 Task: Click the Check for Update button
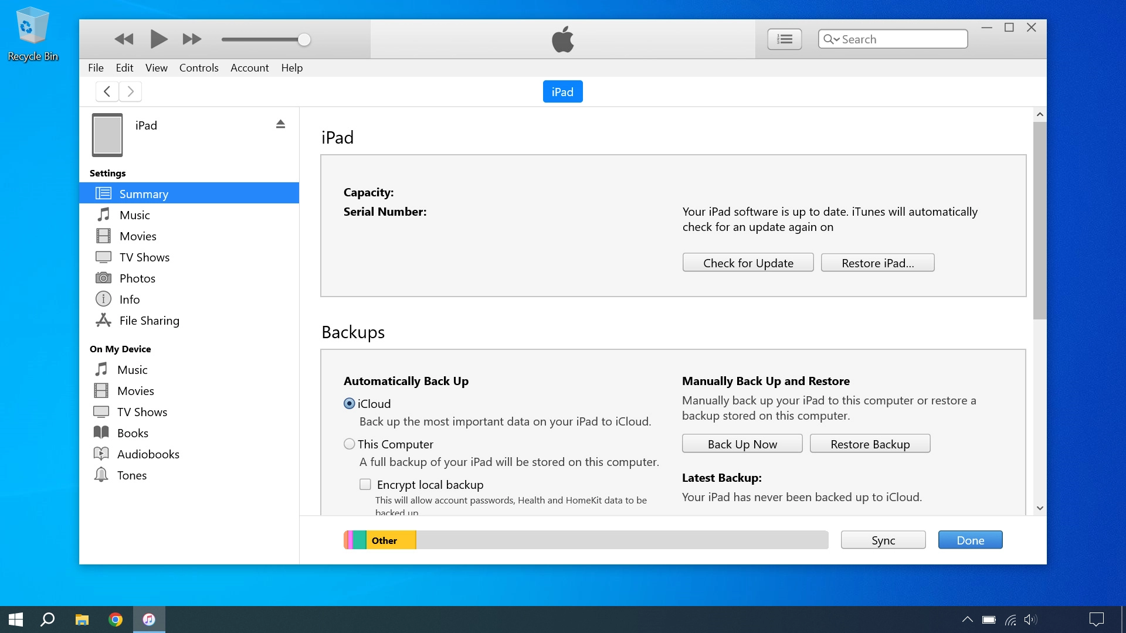tap(748, 263)
